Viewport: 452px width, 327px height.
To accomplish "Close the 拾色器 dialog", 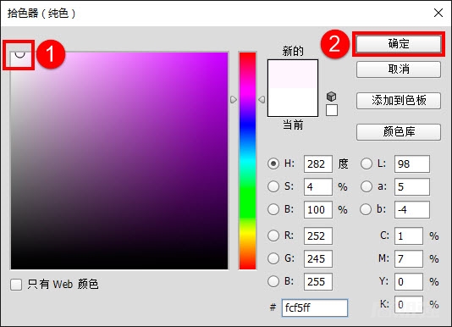I will [438, 13].
